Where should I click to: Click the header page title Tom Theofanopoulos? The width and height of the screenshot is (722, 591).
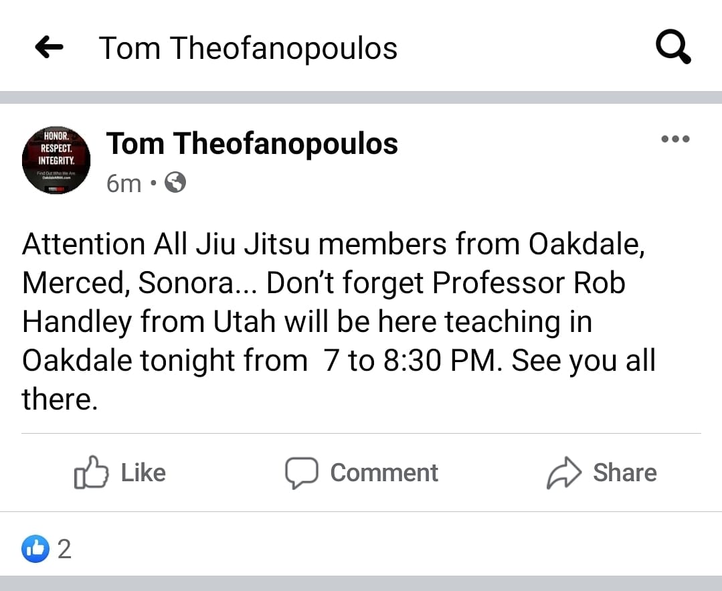coord(248,48)
